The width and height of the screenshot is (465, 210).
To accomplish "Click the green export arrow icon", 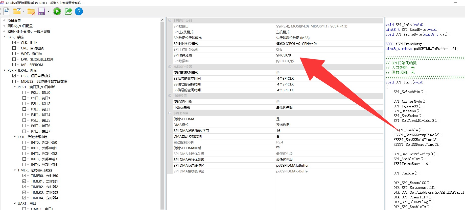I will (68, 11).
